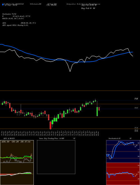Click the Stochastics chart with navy background

123,151
